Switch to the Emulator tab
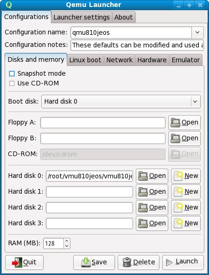This screenshot has width=209, height=275. click(x=186, y=60)
